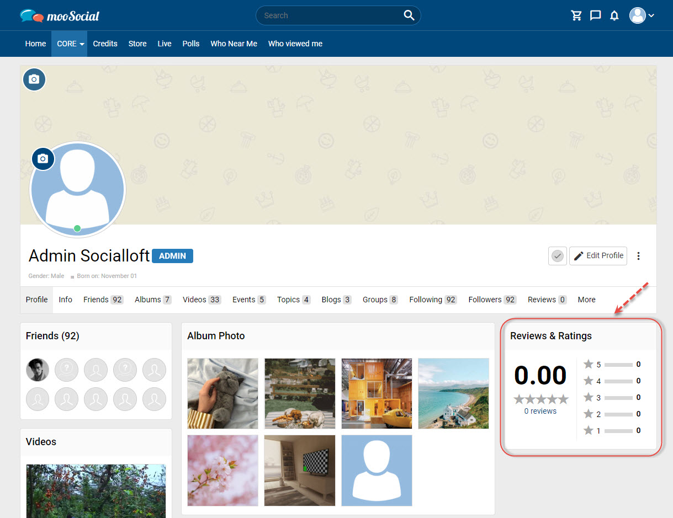Screen dimensions: 673x518
Task: Open the messages chat icon
Action: click(595, 15)
